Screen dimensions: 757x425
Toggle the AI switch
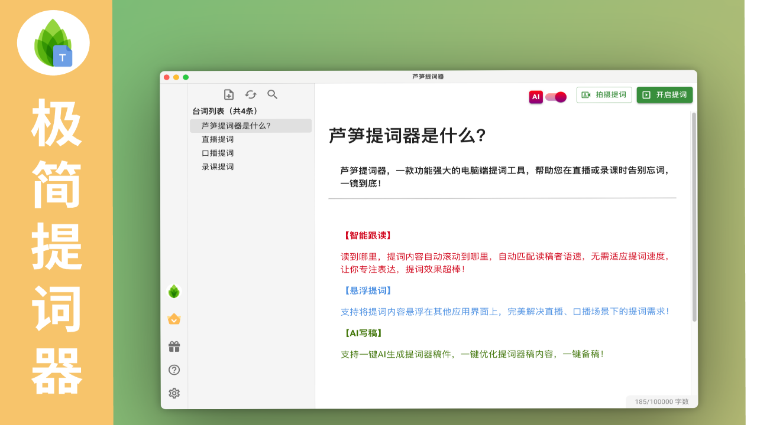coord(556,97)
